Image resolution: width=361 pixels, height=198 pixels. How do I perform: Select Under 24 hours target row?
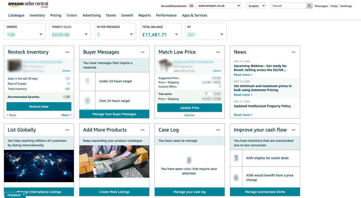coord(114,81)
